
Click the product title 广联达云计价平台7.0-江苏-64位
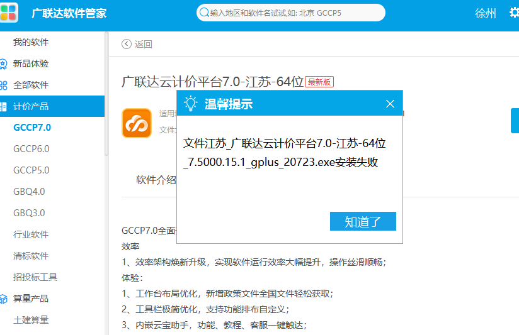pos(212,82)
